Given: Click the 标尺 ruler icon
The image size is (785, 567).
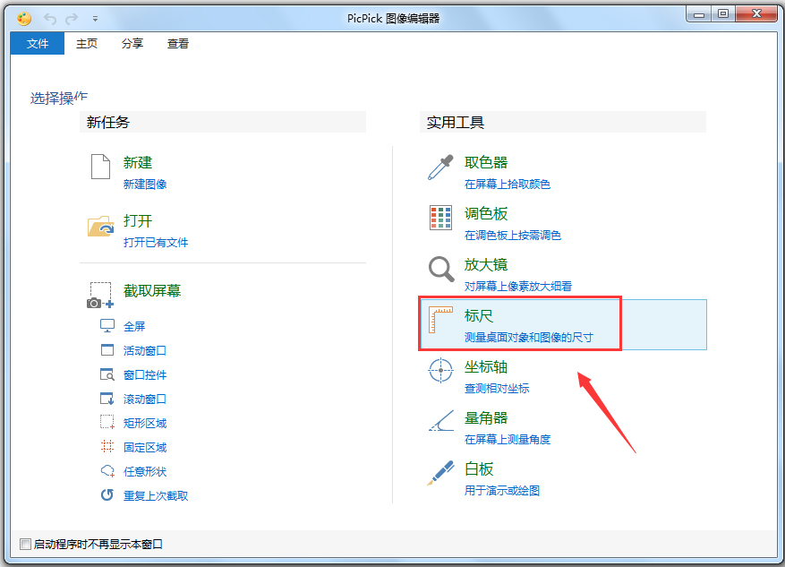Looking at the screenshot, I should pyautogui.click(x=440, y=320).
